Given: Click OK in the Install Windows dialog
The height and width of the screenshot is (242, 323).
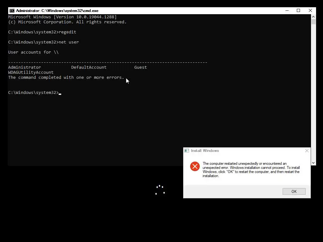Looking at the screenshot, I should point(294,191).
